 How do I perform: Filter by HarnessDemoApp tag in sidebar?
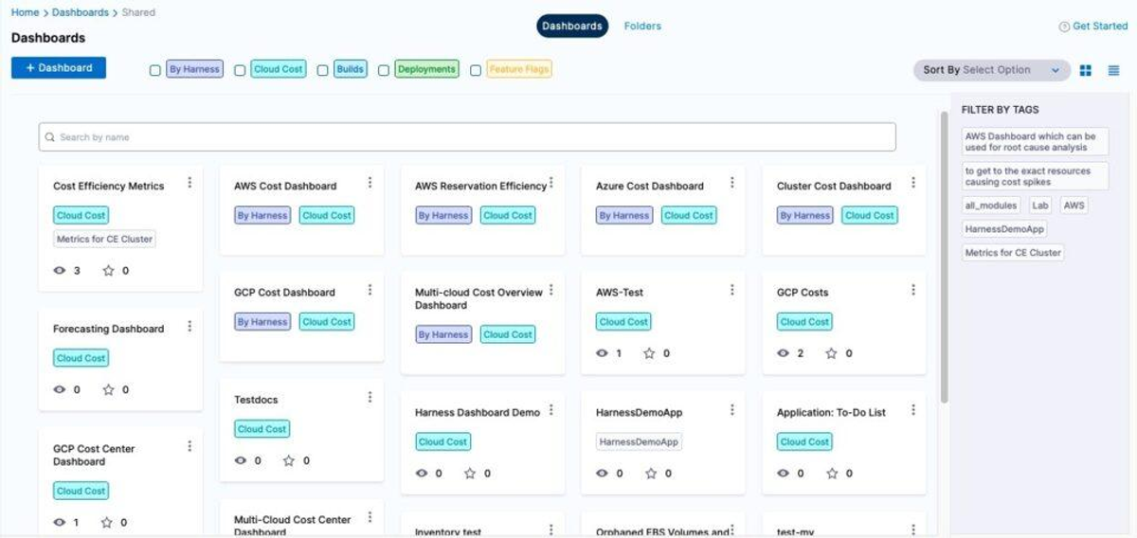(x=1004, y=228)
